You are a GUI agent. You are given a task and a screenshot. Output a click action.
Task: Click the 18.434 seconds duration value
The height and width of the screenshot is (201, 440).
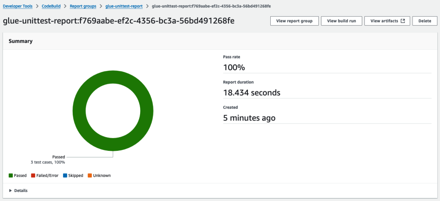point(252,93)
